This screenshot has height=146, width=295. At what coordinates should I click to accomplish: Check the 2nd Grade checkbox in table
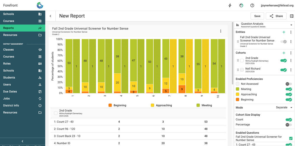coord(56,113)
